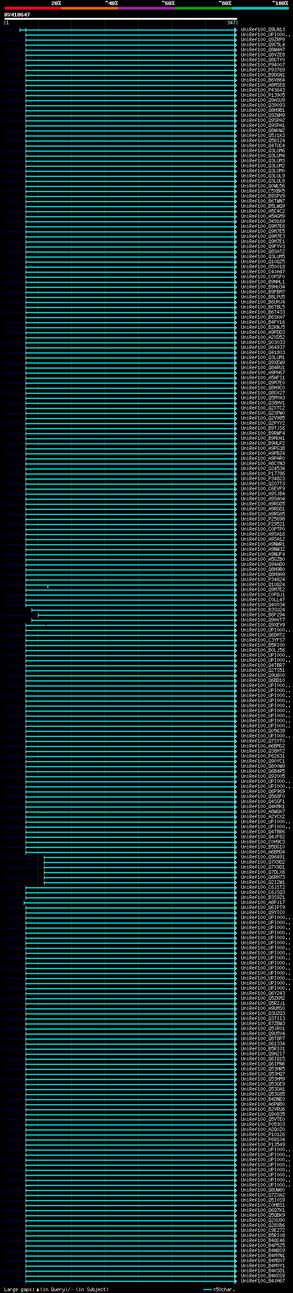This screenshot has width=293, height=1293.
Task: Select hit label UniRef100_Q5J1K3
Action: [x=263, y=135]
